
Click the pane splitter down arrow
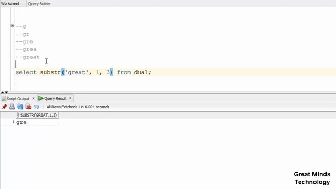point(6,92)
